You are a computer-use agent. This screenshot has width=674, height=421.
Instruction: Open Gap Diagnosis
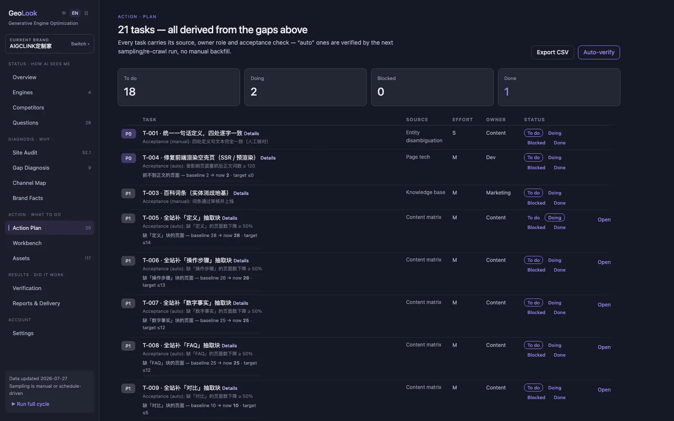(50, 168)
